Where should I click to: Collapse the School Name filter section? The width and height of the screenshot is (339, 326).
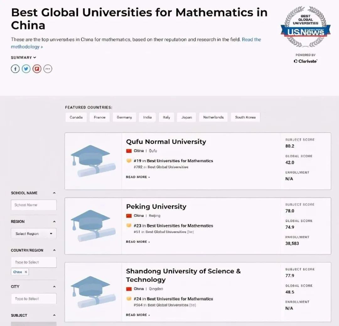click(x=54, y=193)
